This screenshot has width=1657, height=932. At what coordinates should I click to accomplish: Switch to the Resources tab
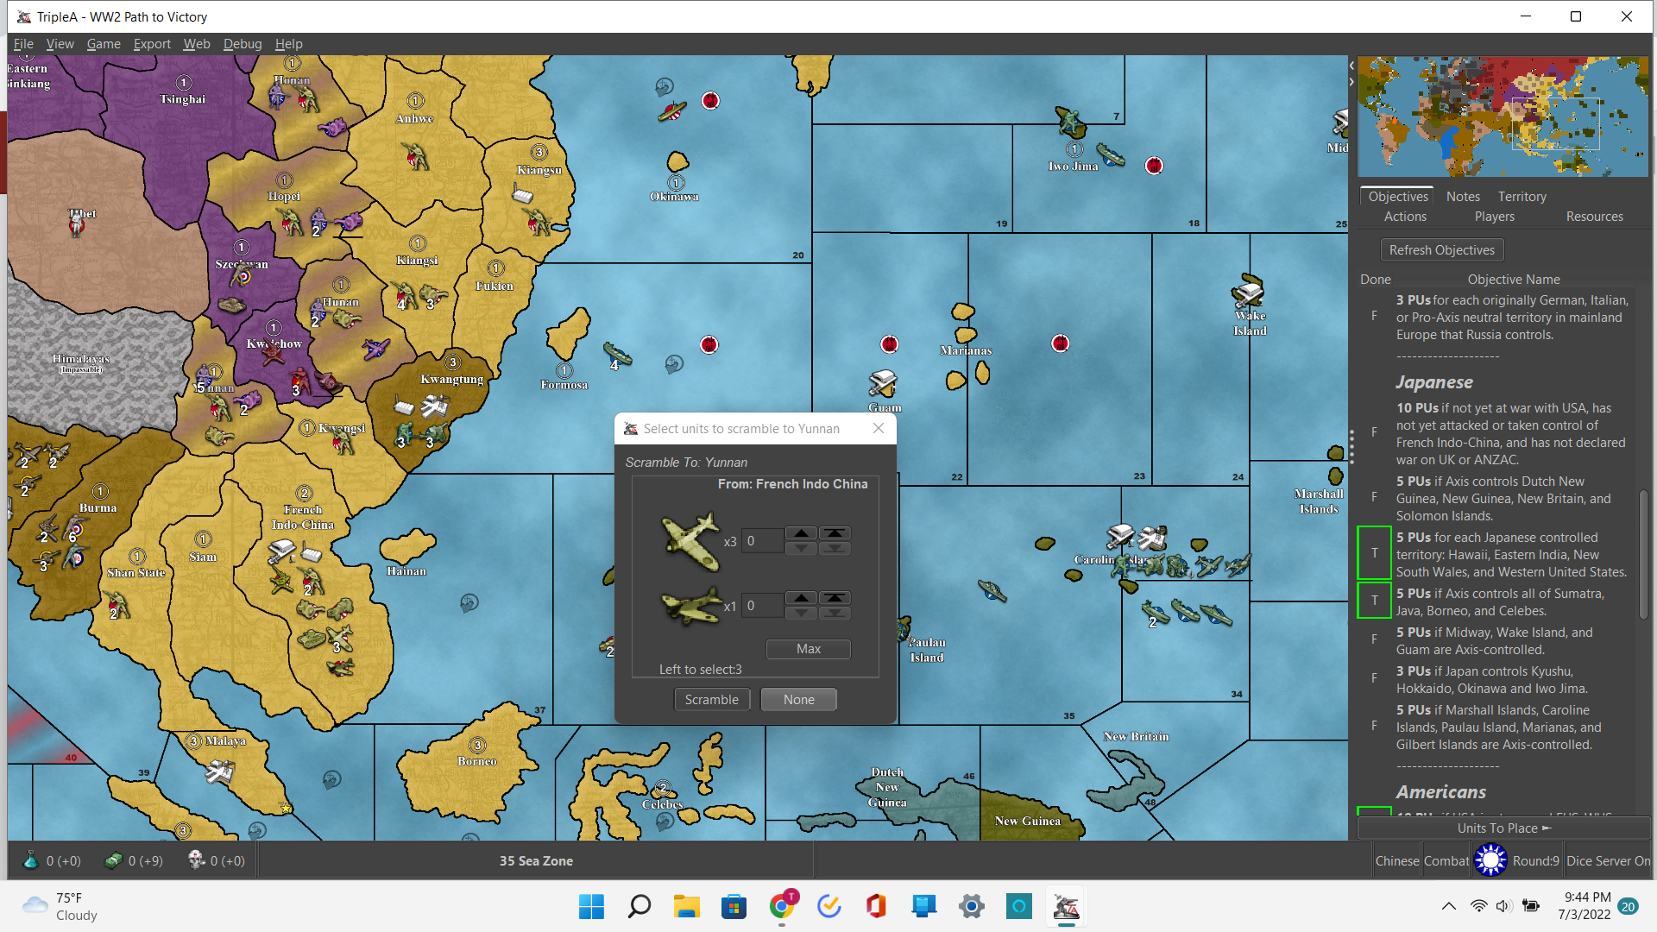(1594, 217)
